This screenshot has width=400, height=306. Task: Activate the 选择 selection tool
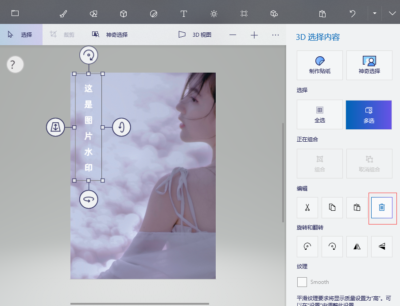(21, 35)
